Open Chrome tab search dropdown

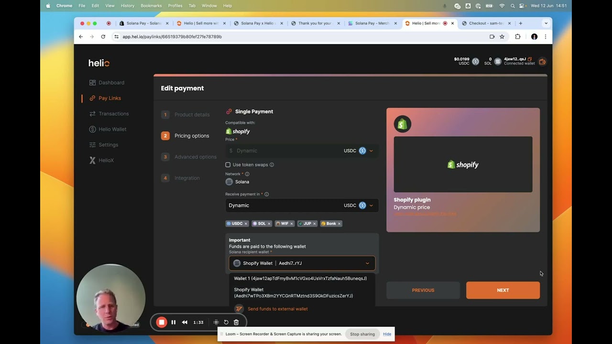(x=546, y=23)
